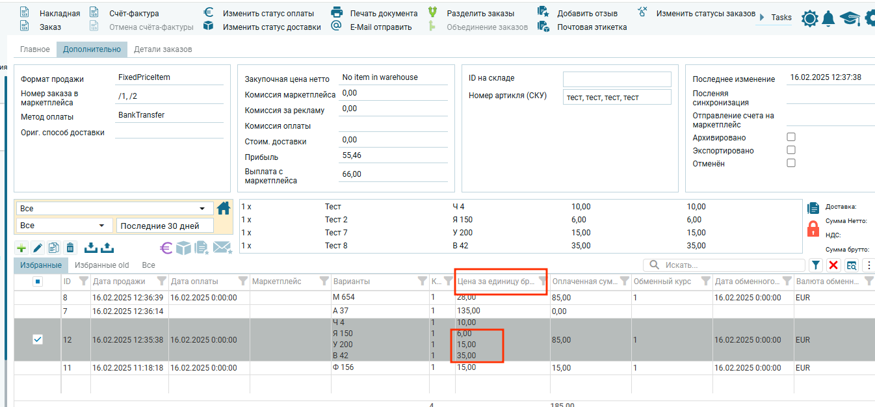
Task: Click the red X clear filter icon
Action: pyautogui.click(x=833, y=265)
